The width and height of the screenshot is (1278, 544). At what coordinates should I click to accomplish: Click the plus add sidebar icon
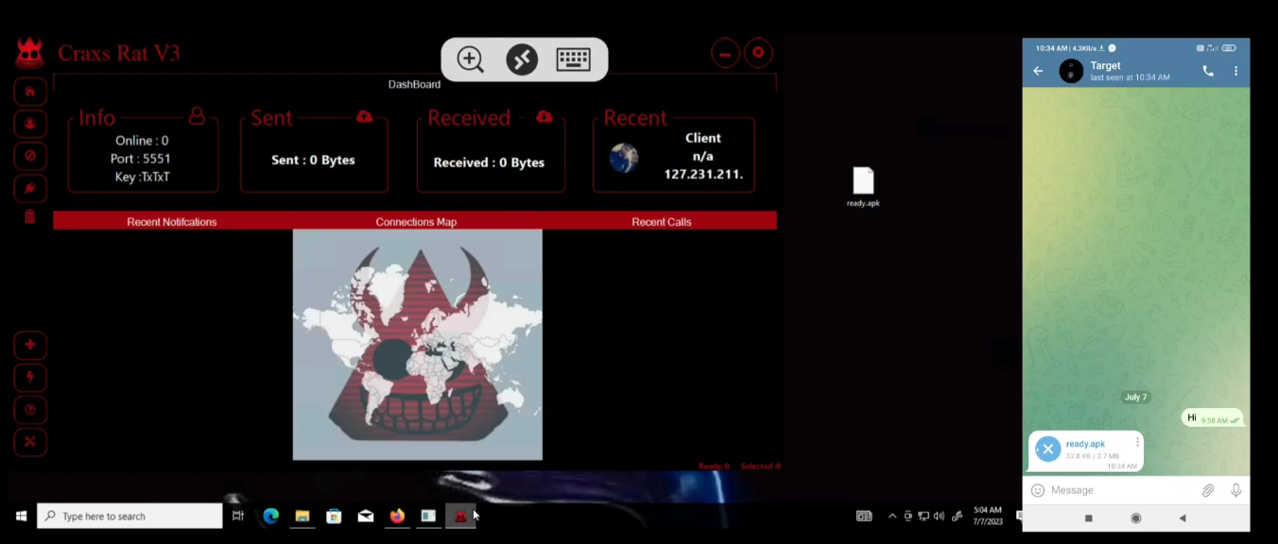pyautogui.click(x=30, y=346)
